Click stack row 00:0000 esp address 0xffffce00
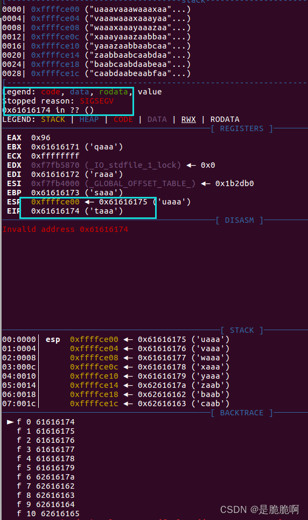 click(94, 340)
